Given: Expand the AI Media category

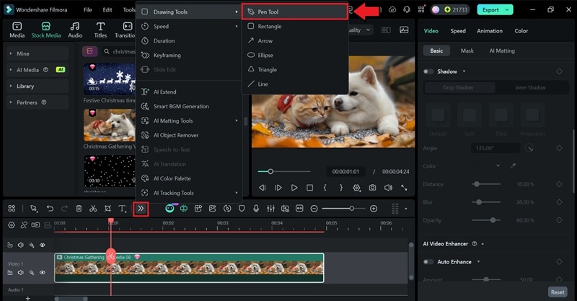Looking at the screenshot, I should click(38, 69).
